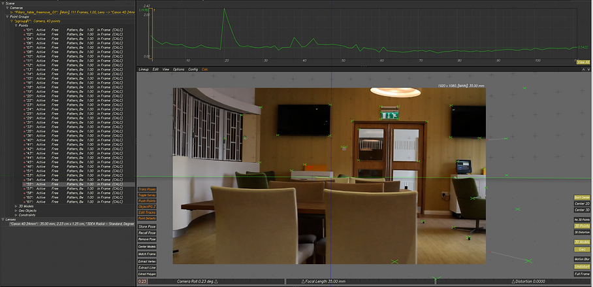Image resolution: width=593 pixels, height=287 pixels.
Task: Toggle the Full Frame option
Action: click(x=582, y=274)
